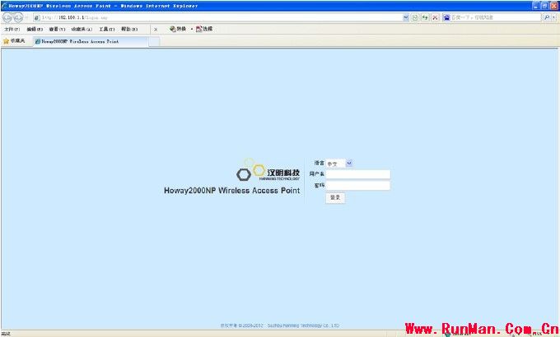Restore the Internet Explorer window size

(x=544, y=6)
